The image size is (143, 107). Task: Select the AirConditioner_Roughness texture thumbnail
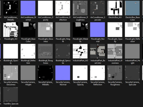[x=80, y=8]
